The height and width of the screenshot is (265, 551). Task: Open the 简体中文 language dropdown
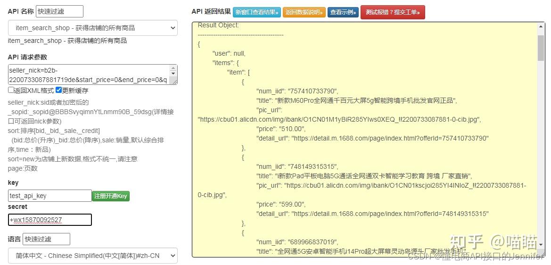click(x=93, y=256)
